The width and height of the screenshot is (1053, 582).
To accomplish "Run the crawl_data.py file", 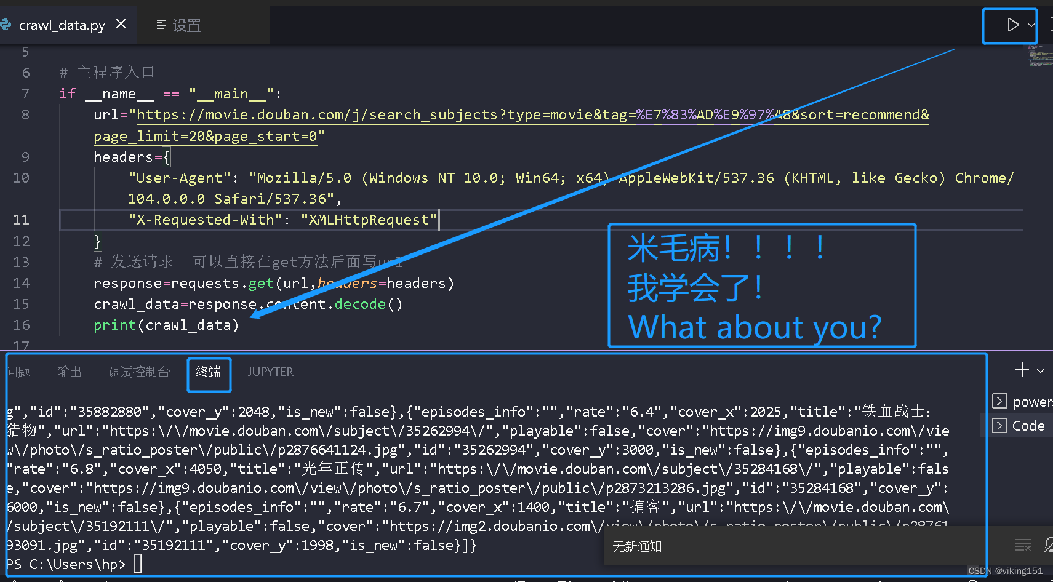I will (x=1012, y=25).
